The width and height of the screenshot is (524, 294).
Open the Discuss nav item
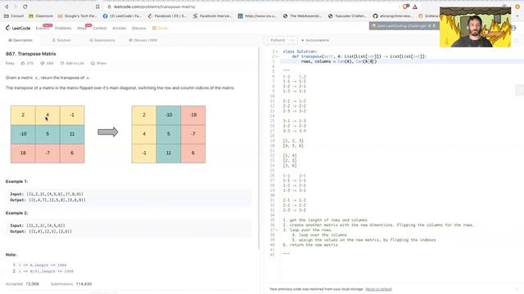[138, 28]
